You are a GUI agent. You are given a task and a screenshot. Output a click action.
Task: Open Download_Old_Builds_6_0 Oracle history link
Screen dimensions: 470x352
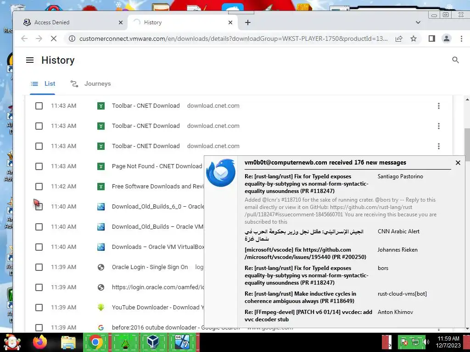[x=158, y=207]
